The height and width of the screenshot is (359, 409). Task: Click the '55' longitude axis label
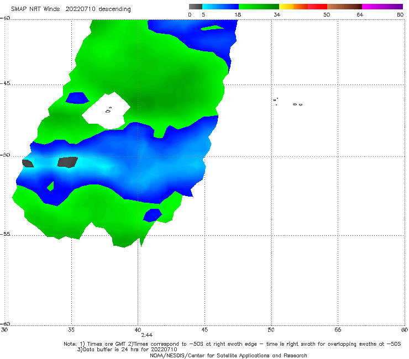[x=338, y=330]
